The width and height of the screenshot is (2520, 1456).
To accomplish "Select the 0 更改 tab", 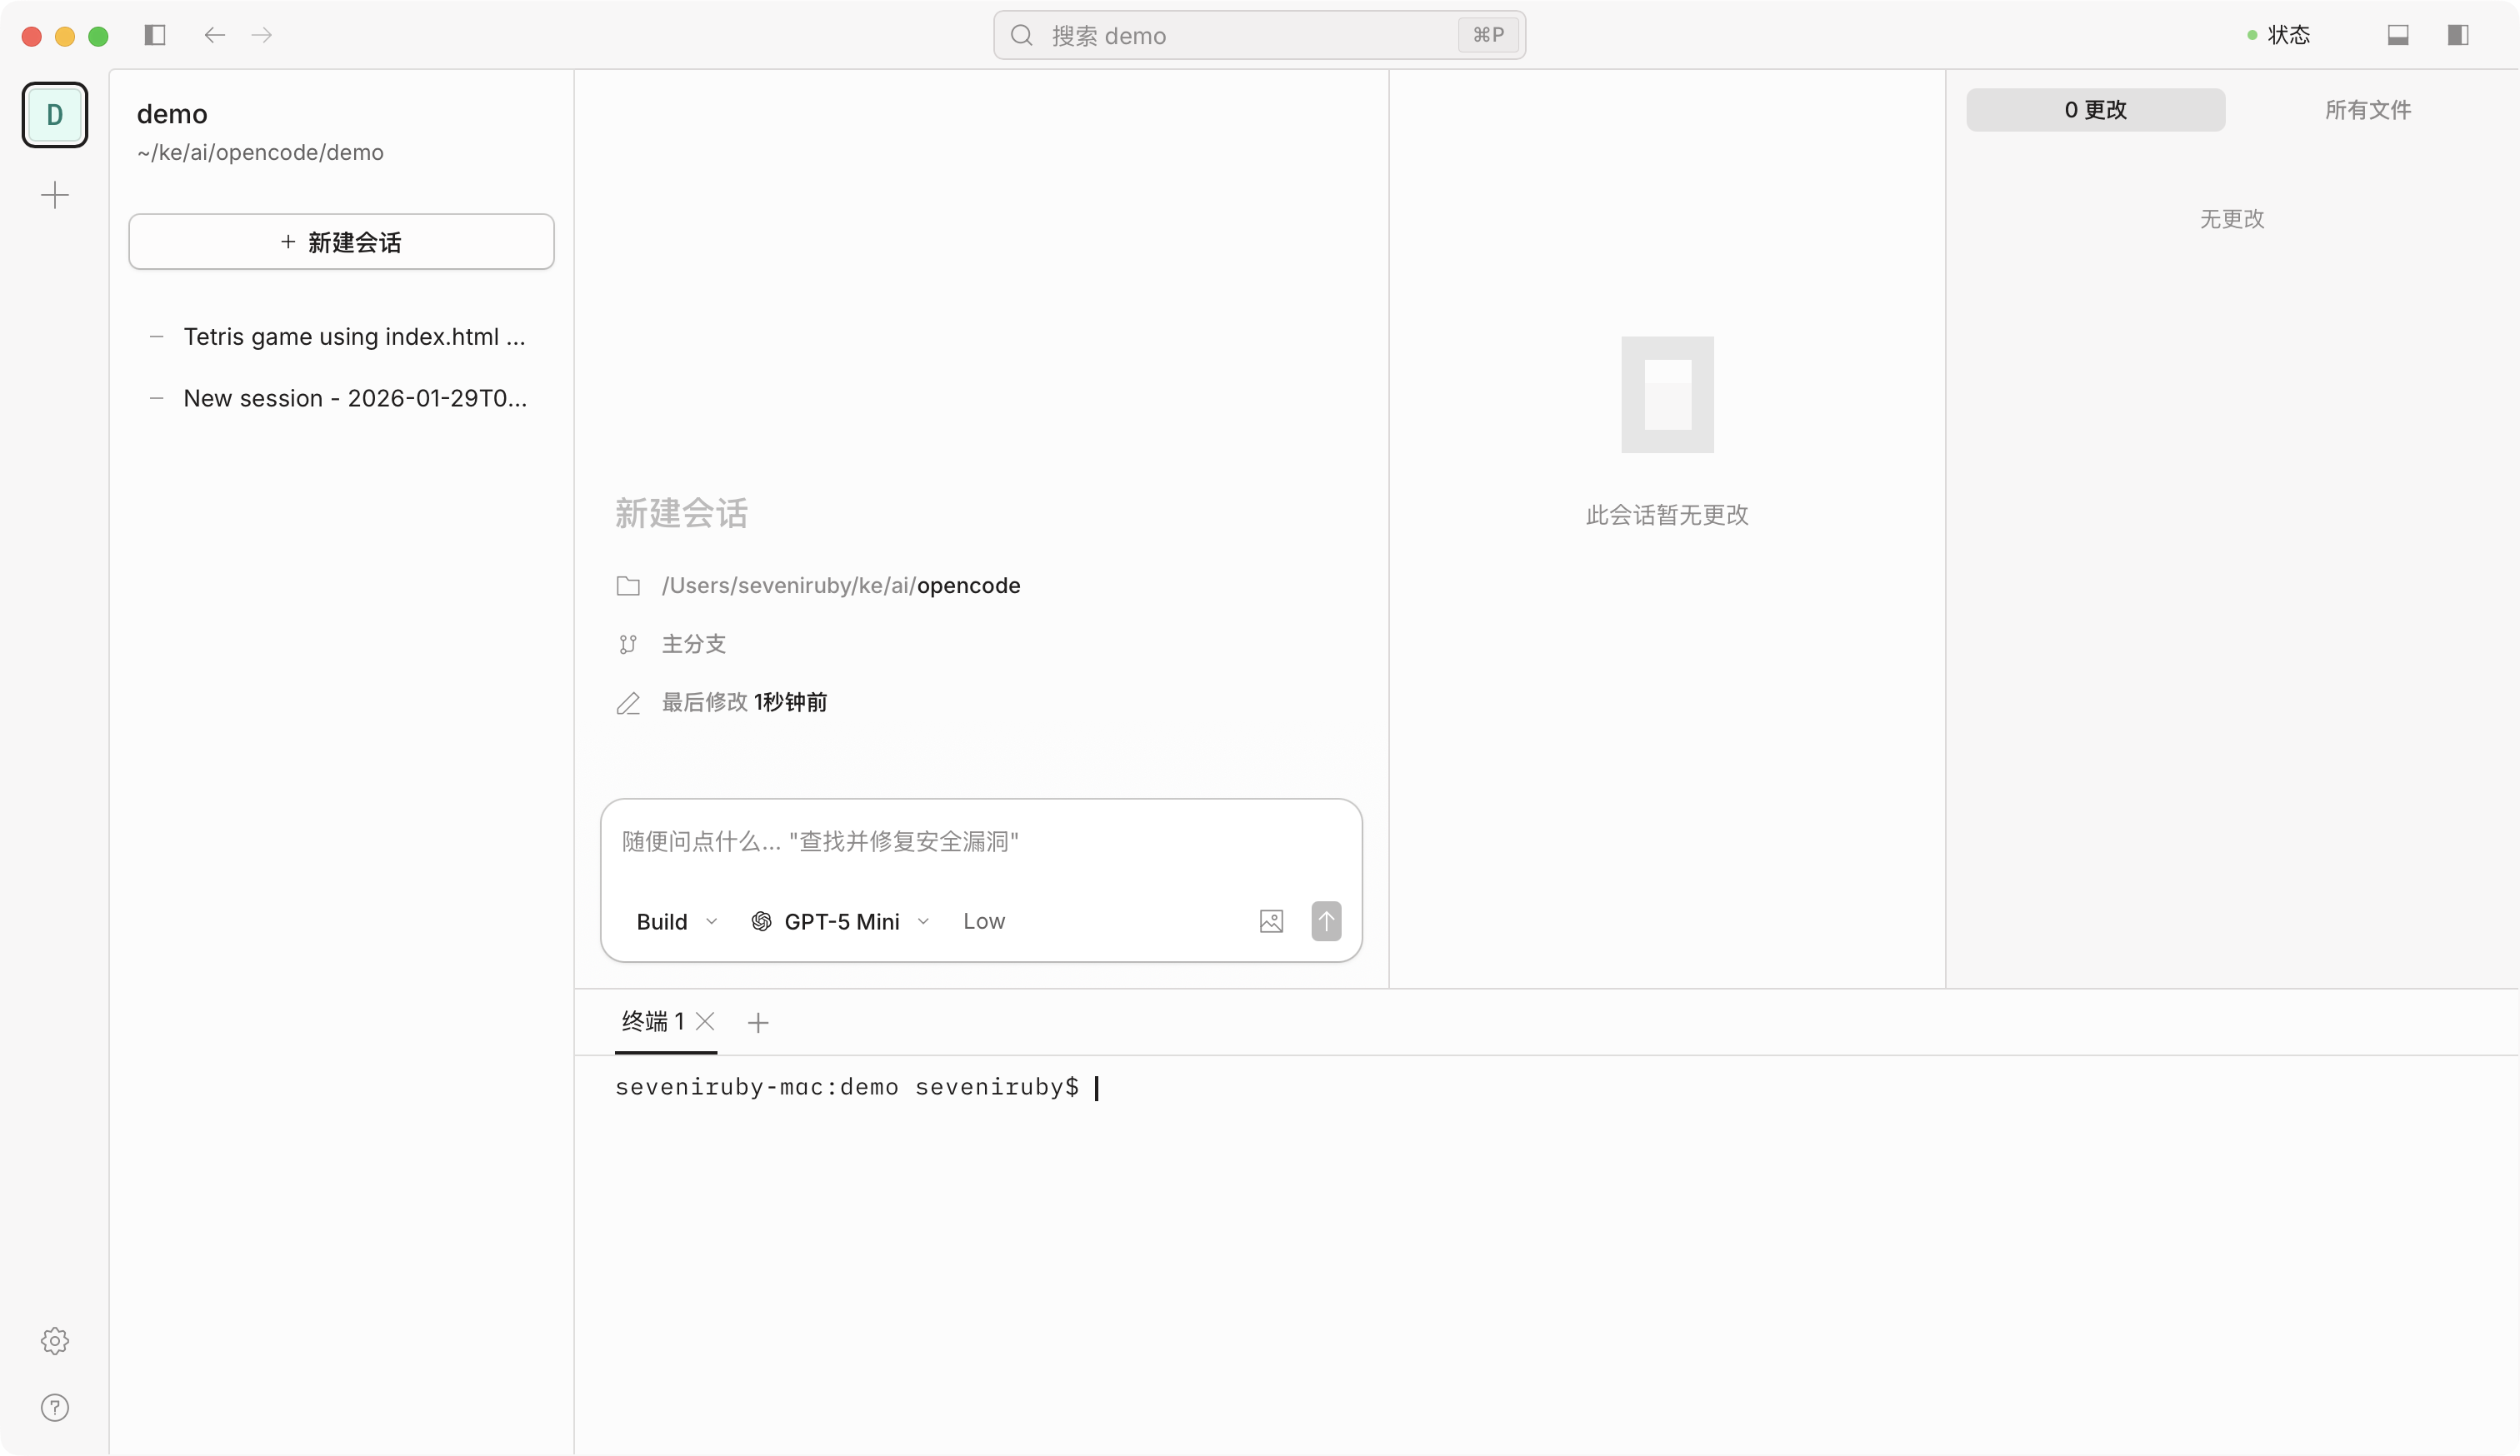I will point(2095,110).
